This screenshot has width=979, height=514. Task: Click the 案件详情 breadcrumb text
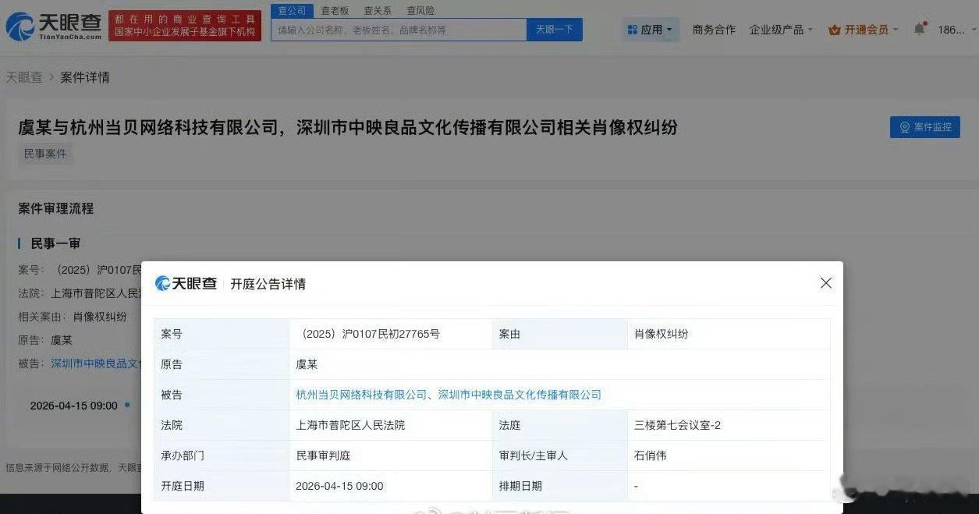[85, 77]
